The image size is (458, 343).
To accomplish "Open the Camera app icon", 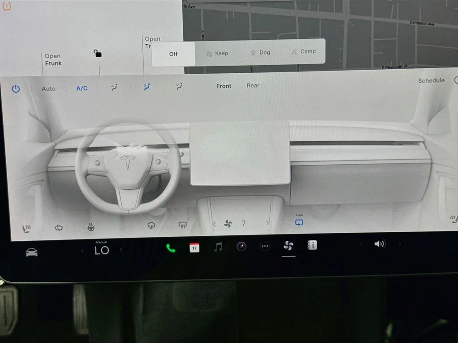I will tap(241, 247).
